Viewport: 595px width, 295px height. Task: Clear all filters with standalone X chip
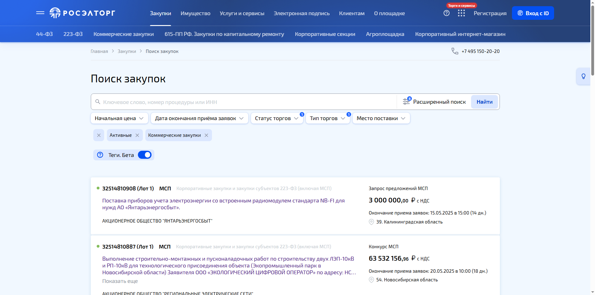99,135
